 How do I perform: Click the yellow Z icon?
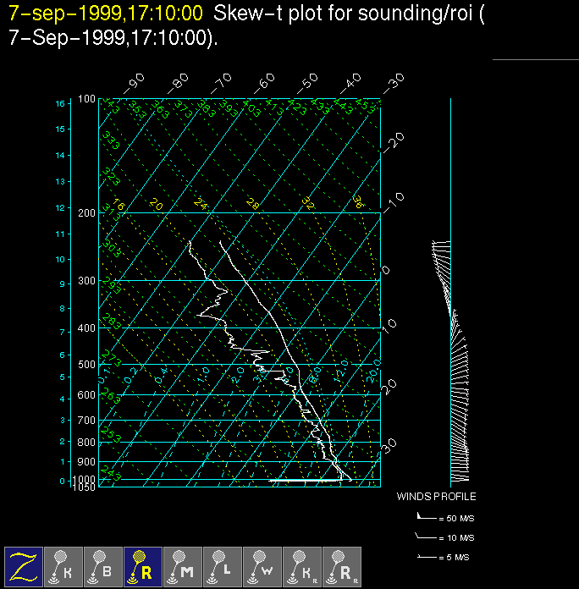click(24, 566)
